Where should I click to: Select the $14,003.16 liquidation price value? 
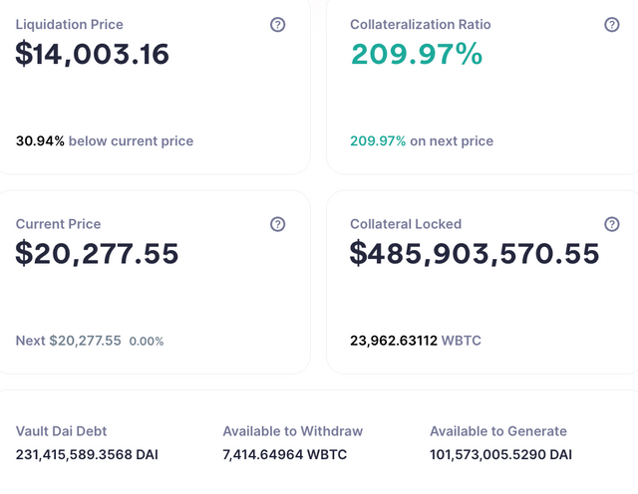point(92,54)
